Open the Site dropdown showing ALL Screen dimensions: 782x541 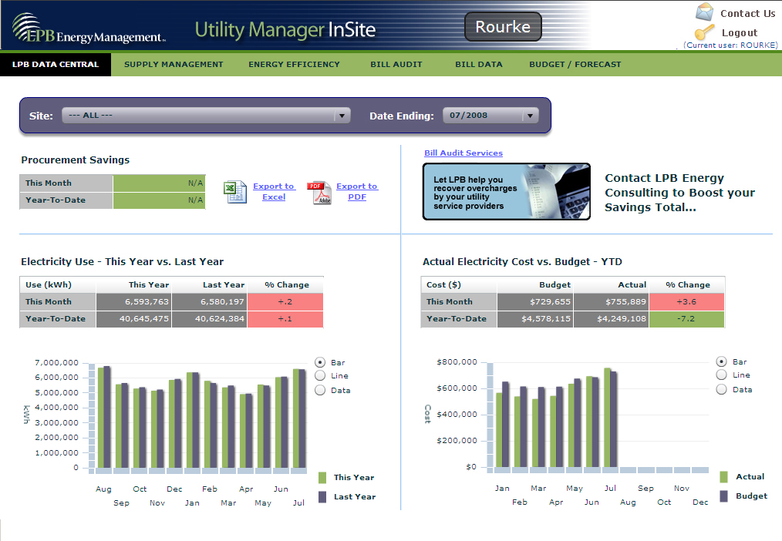[x=206, y=115]
